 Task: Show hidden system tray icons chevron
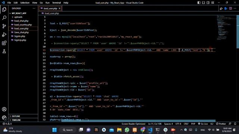pyautogui.click(x=181, y=130)
